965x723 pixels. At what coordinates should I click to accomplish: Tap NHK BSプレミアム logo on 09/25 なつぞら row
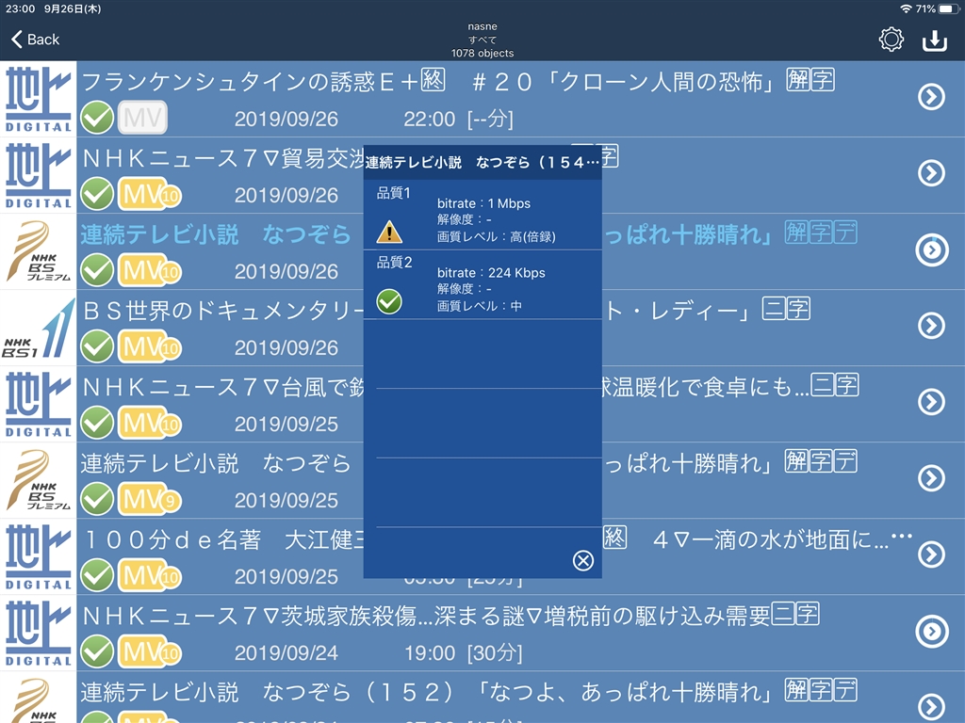click(x=38, y=480)
